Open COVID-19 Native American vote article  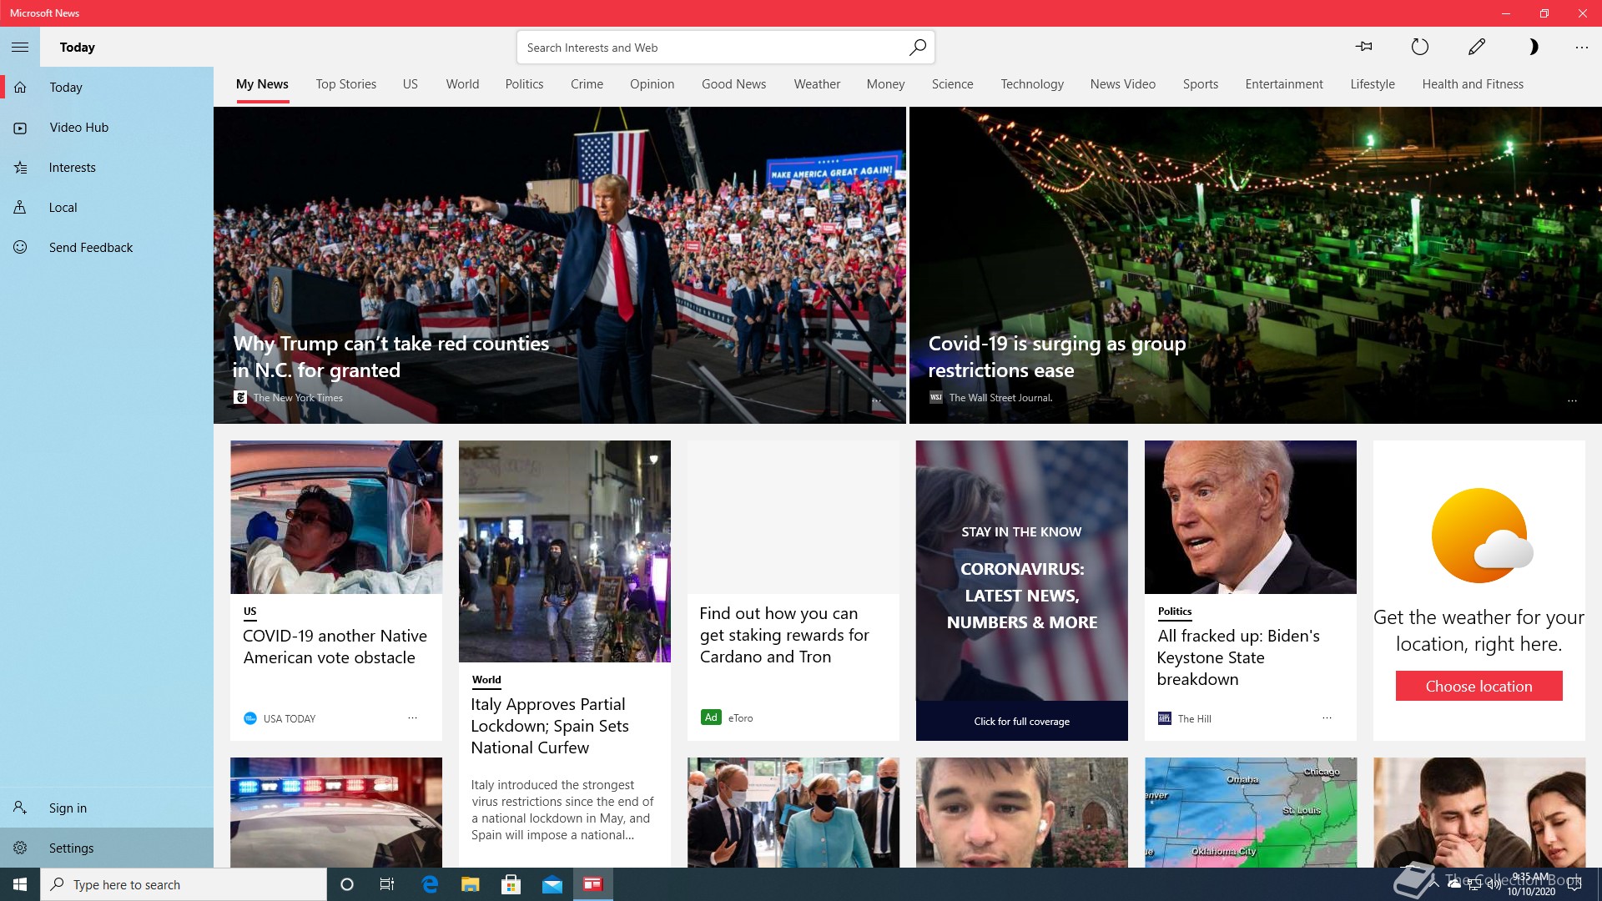[x=335, y=647]
